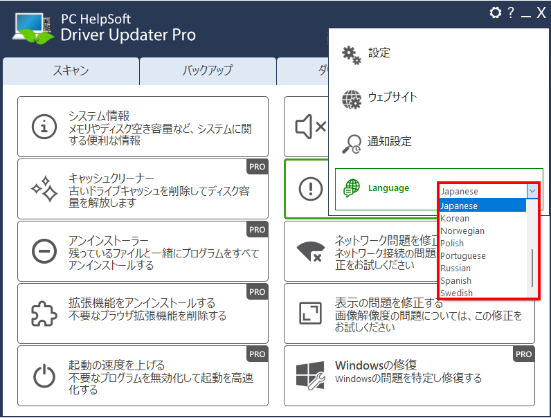551x418 pixels.
Task: Open システム情報 card
Action: [143, 127]
